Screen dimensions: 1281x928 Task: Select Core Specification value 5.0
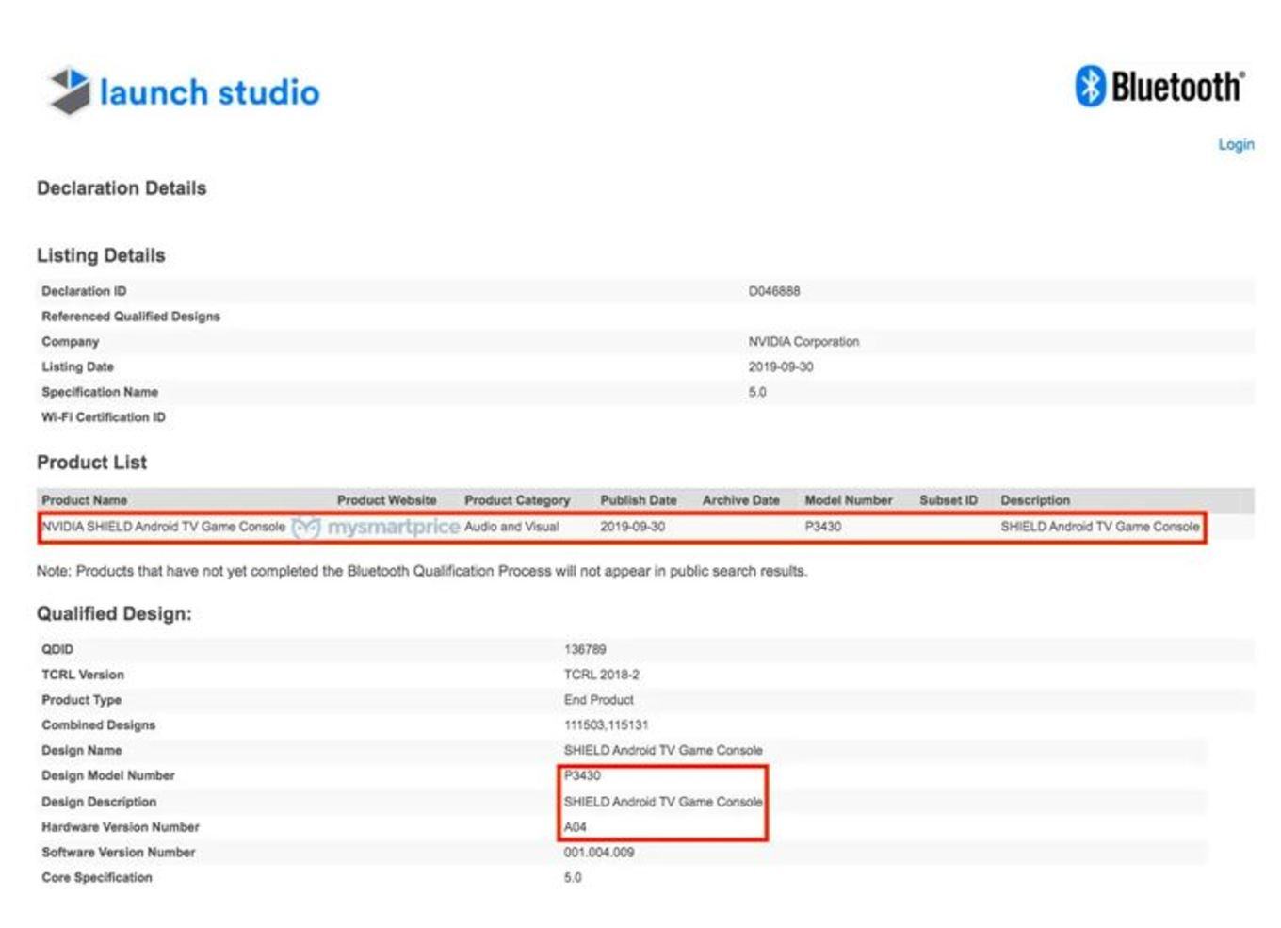point(573,878)
